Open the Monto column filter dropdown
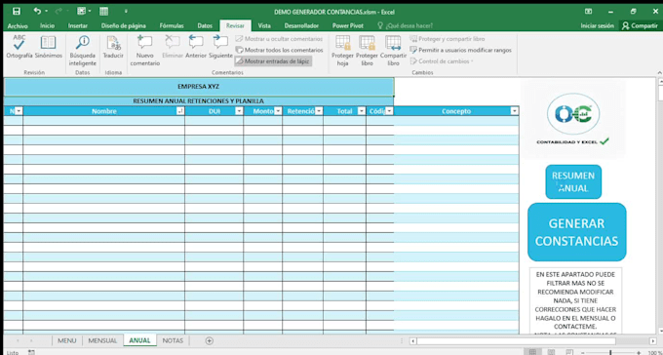 click(278, 111)
